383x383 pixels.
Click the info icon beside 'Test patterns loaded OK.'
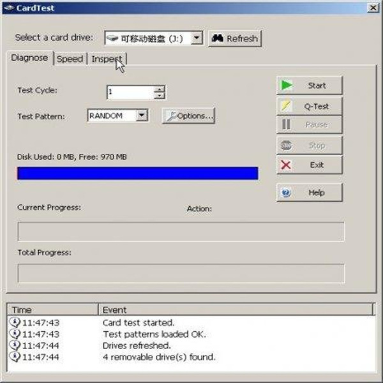15,334
